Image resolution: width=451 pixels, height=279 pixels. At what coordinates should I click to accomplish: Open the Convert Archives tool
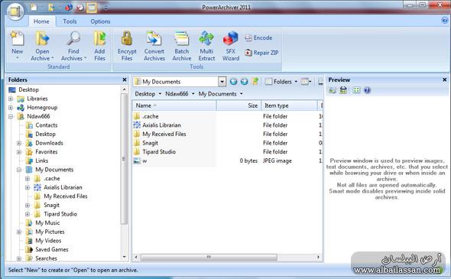point(154,46)
